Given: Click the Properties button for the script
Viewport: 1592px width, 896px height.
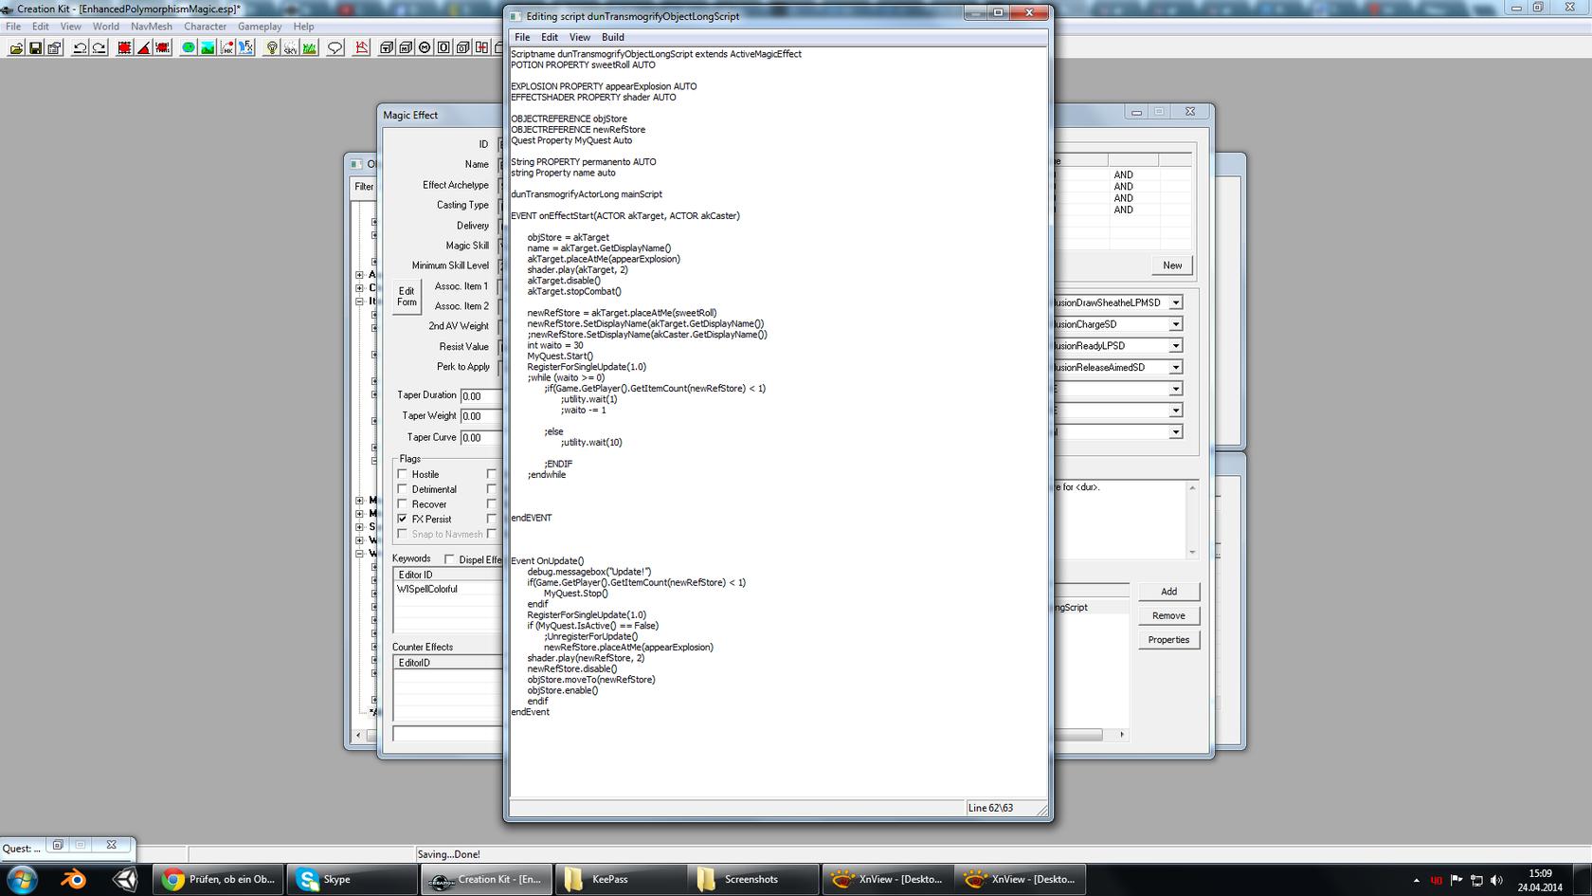Looking at the screenshot, I should [x=1168, y=640].
